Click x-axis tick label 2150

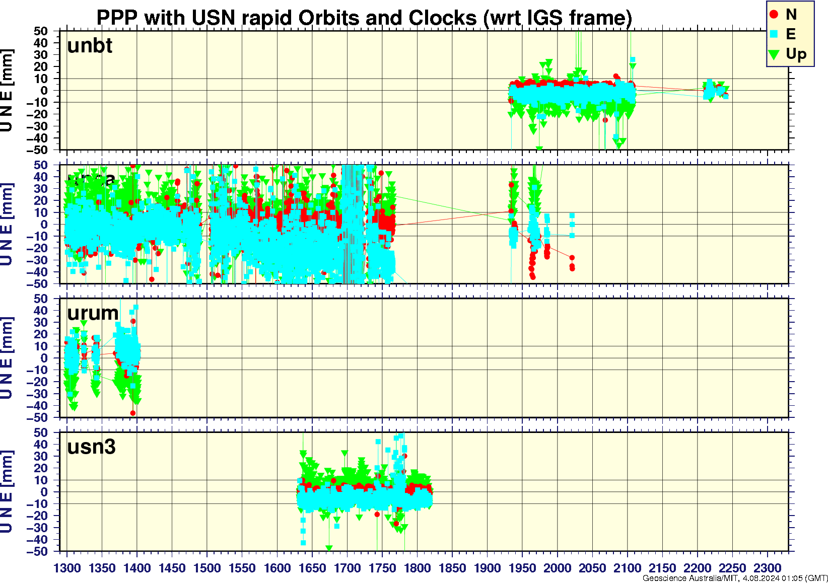coord(662,568)
